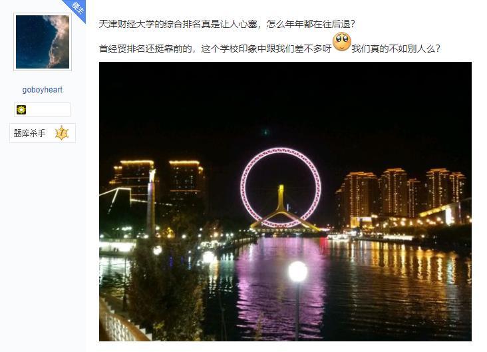
Task: Click the 题库杀手 title label
Action: pos(29,133)
